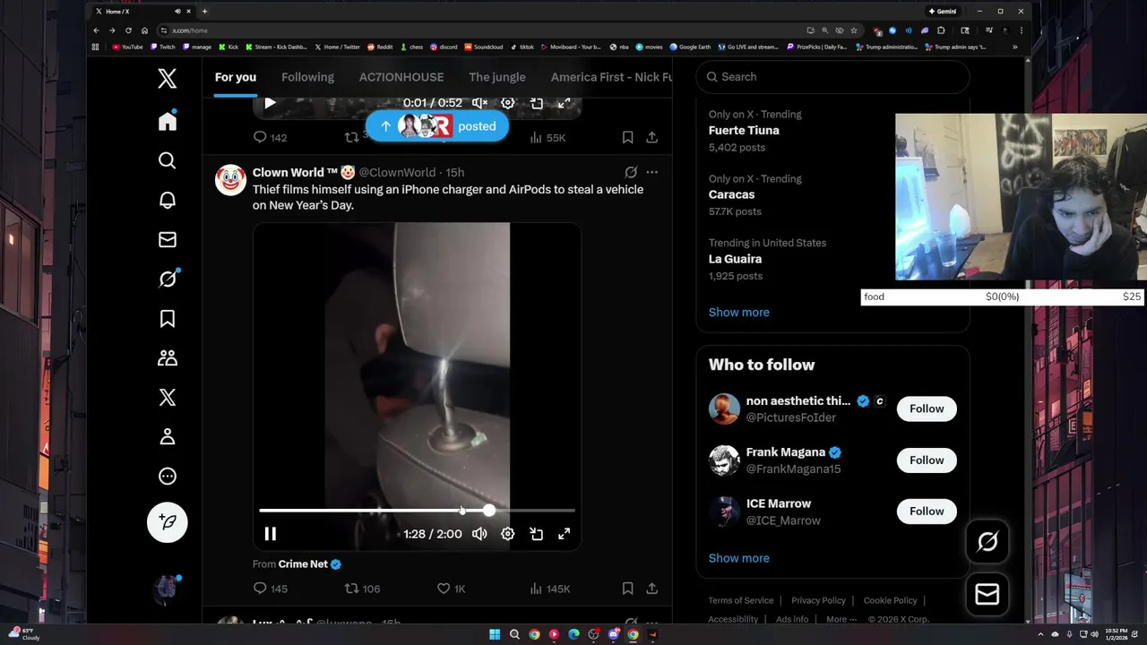Reply to Clown World post (145)
This screenshot has height=645, width=1147.
pyautogui.click(x=270, y=589)
